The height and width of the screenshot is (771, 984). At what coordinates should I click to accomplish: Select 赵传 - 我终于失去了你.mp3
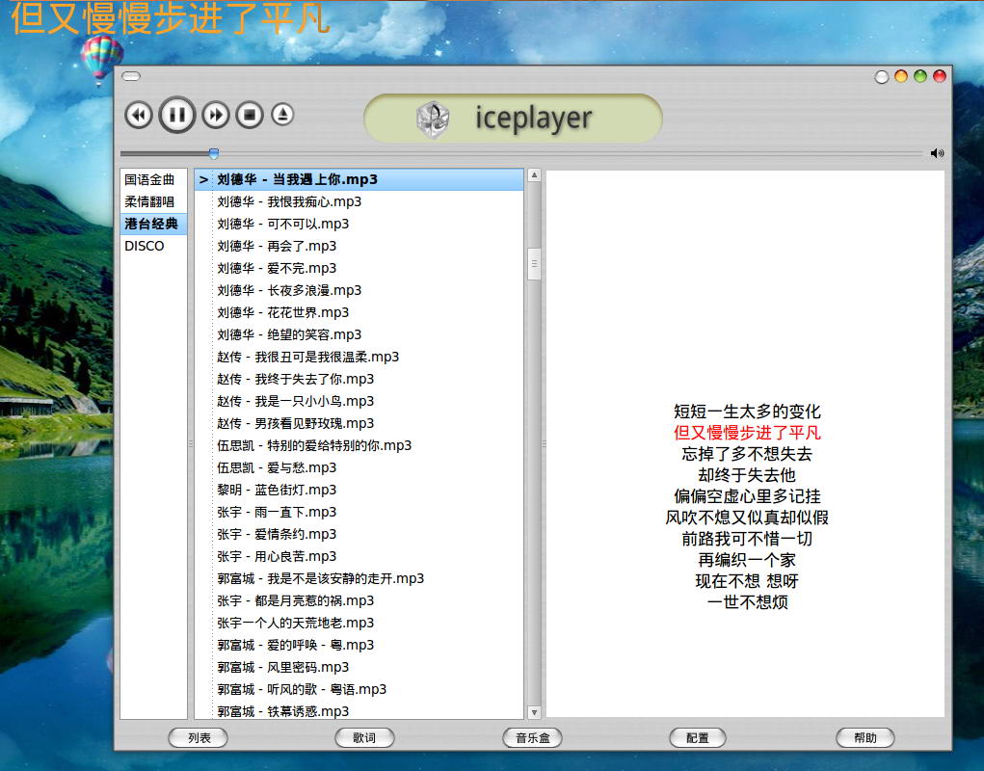[x=359, y=379]
